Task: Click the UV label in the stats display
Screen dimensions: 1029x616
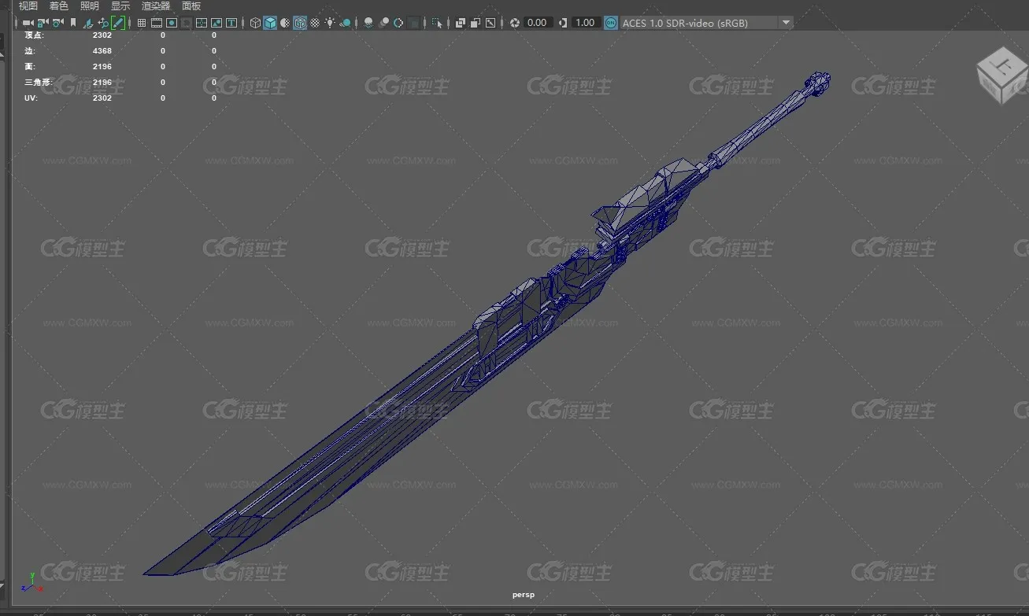Action: point(31,98)
